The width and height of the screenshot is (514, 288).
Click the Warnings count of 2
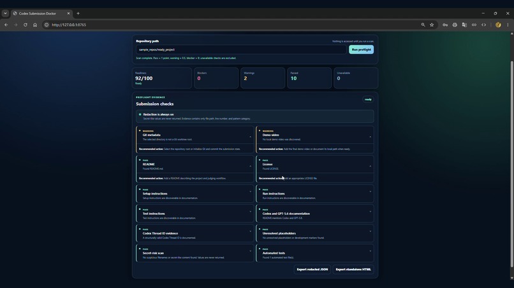[245, 78]
